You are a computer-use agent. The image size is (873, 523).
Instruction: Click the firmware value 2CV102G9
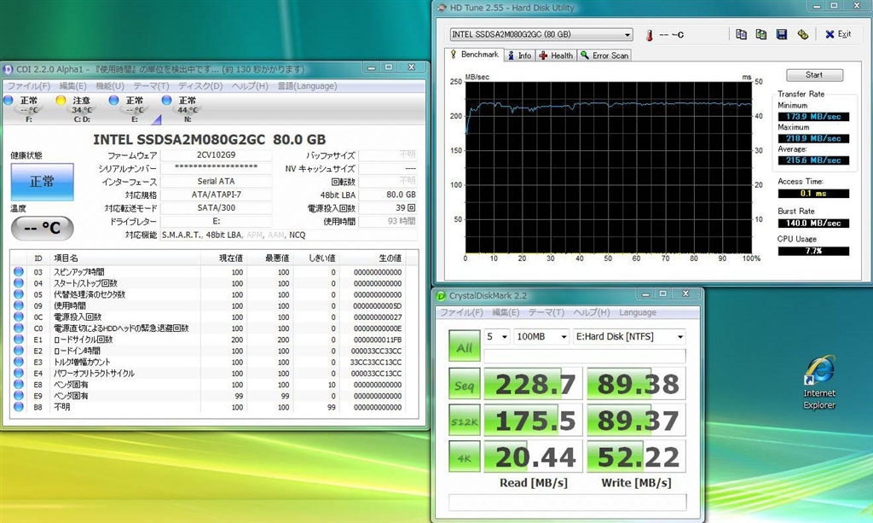coord(216,155)
